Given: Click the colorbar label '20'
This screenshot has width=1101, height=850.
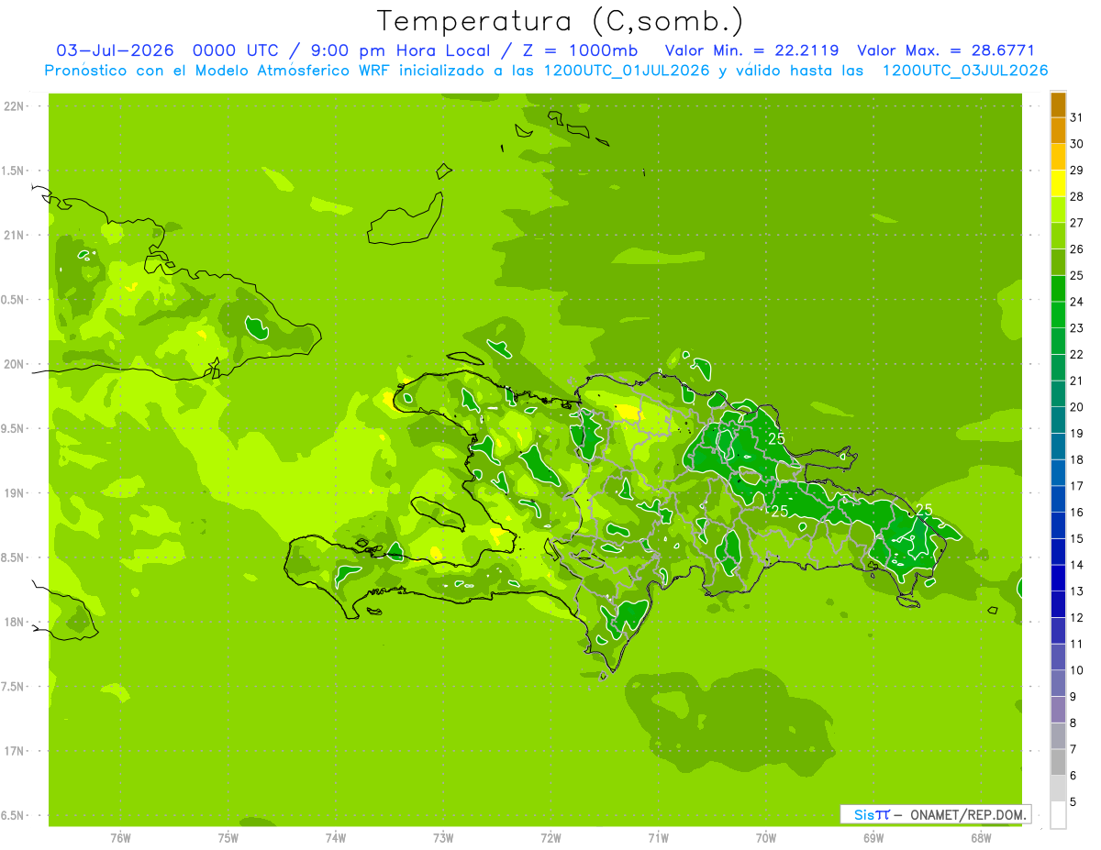Looking at the screenshot, I should click(x=1077, y=407).
